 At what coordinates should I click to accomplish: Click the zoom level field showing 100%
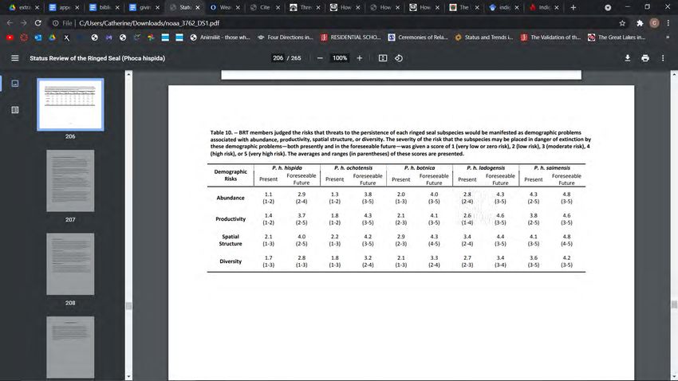[340, 58]
